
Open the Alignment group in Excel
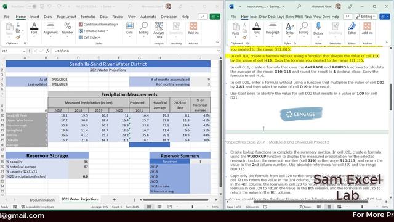pos(50,30)
